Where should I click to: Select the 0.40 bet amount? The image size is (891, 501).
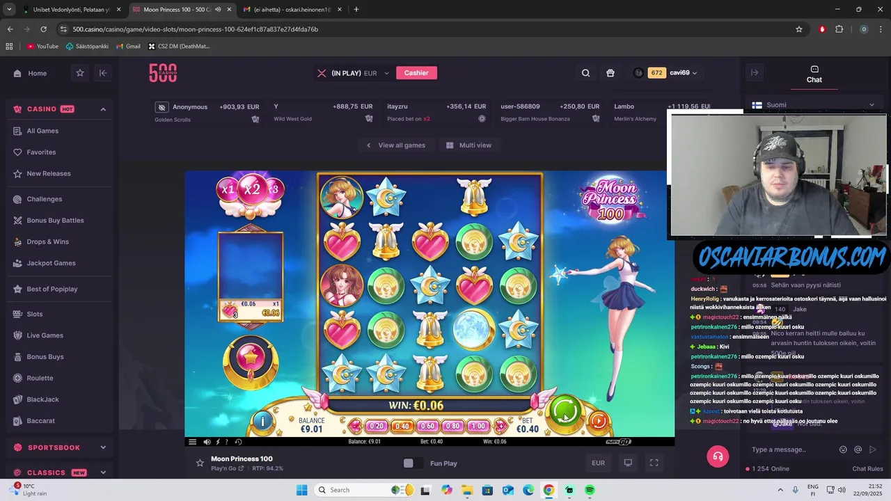(x=402, y=426)
